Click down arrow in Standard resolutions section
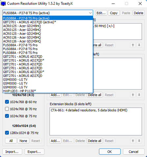The height and width of the screenshot is (157, 147). click(x=139, y=95)
